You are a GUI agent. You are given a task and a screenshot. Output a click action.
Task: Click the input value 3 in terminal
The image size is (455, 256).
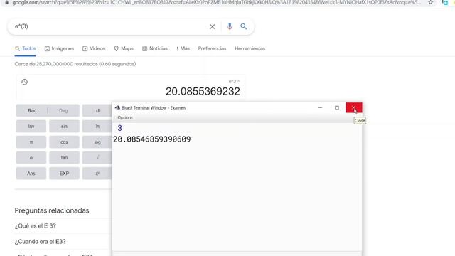pos(120,128)
